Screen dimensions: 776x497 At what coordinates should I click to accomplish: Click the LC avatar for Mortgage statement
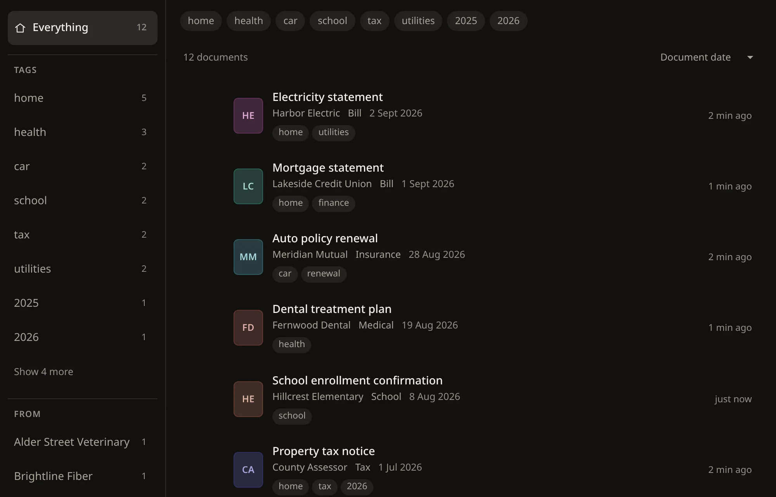click(x=248, y=186)
